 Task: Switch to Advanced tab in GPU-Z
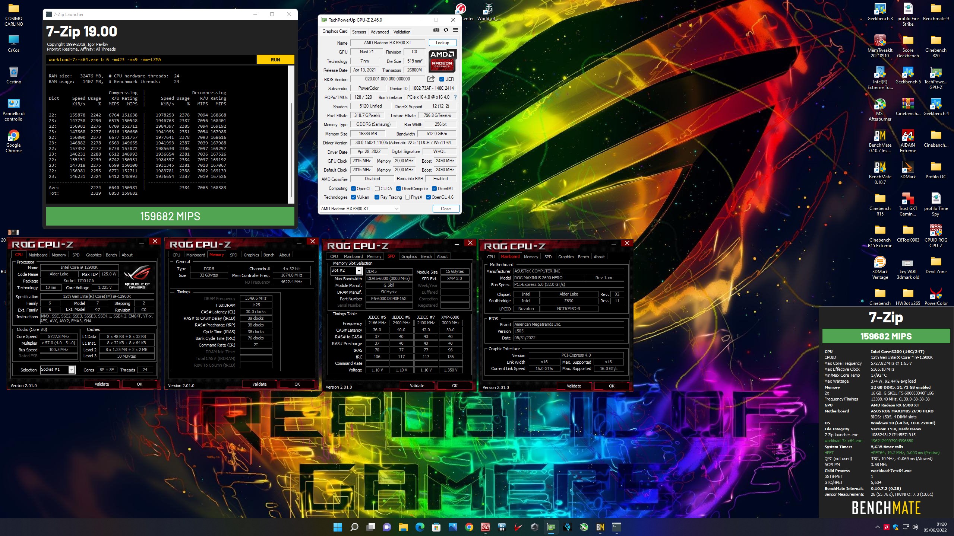(x=380, y=32)
